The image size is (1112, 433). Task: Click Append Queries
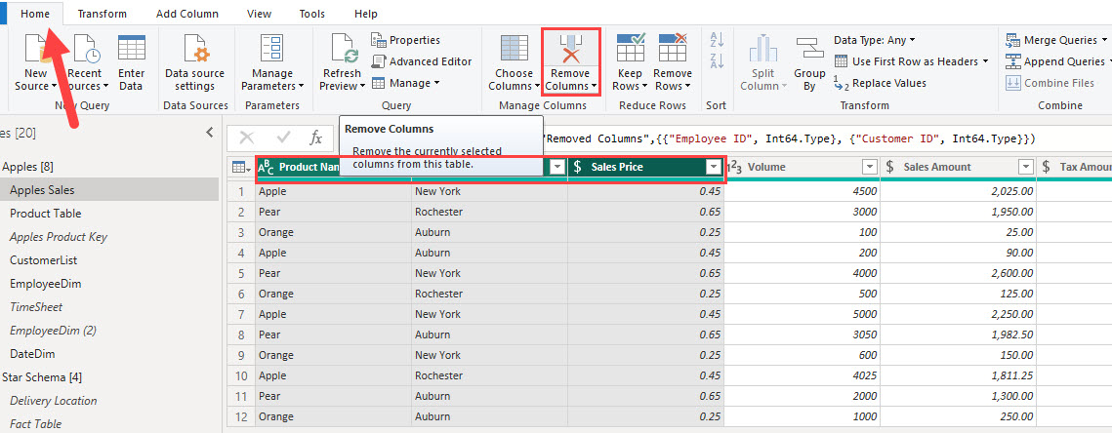pos(1056,61)
